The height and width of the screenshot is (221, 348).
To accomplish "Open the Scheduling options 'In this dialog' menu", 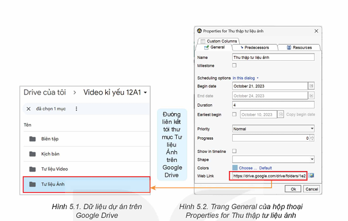I will 245,78.
